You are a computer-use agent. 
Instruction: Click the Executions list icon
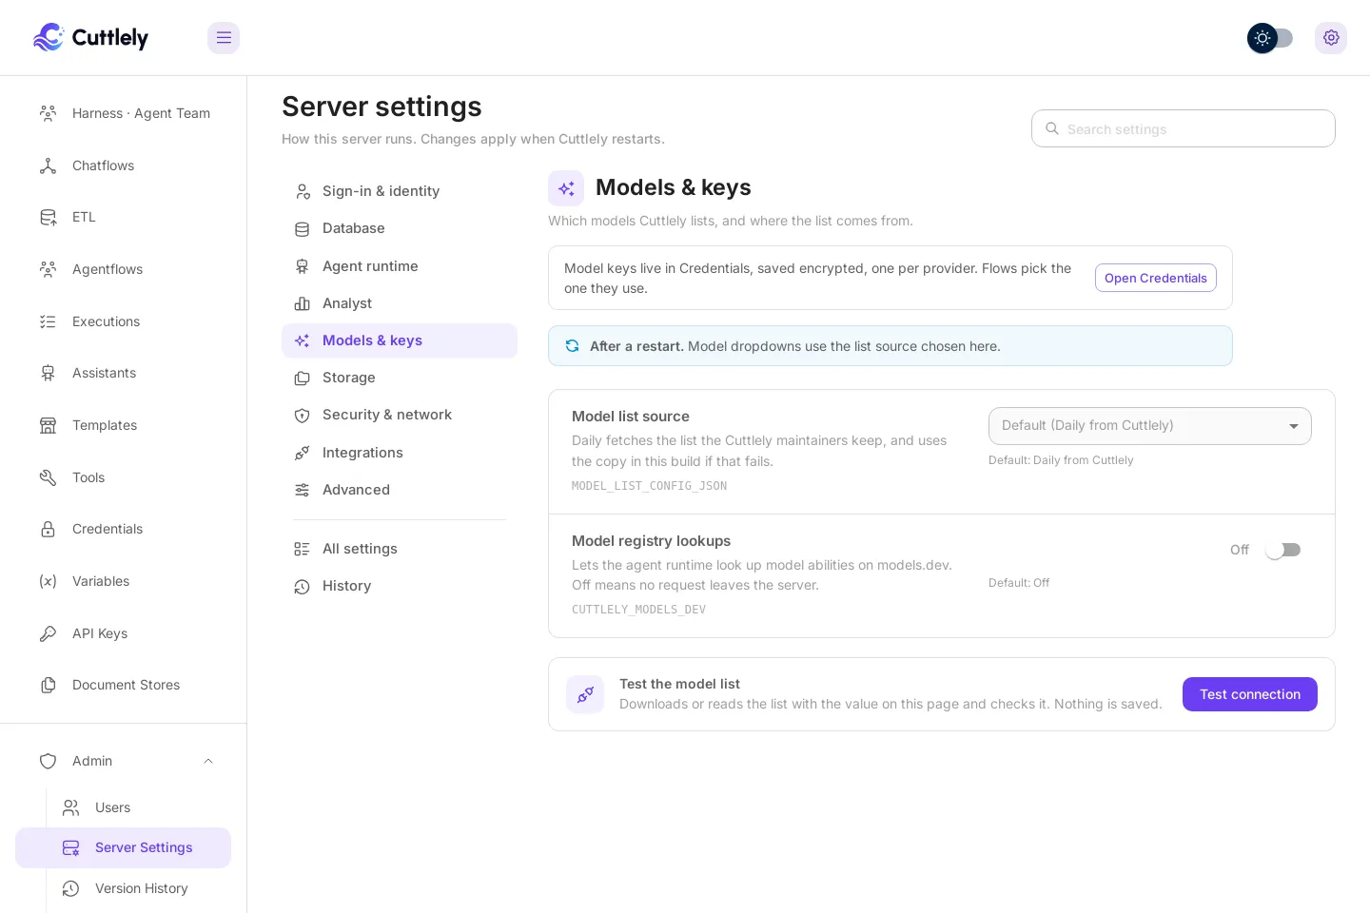pos(48,321)
